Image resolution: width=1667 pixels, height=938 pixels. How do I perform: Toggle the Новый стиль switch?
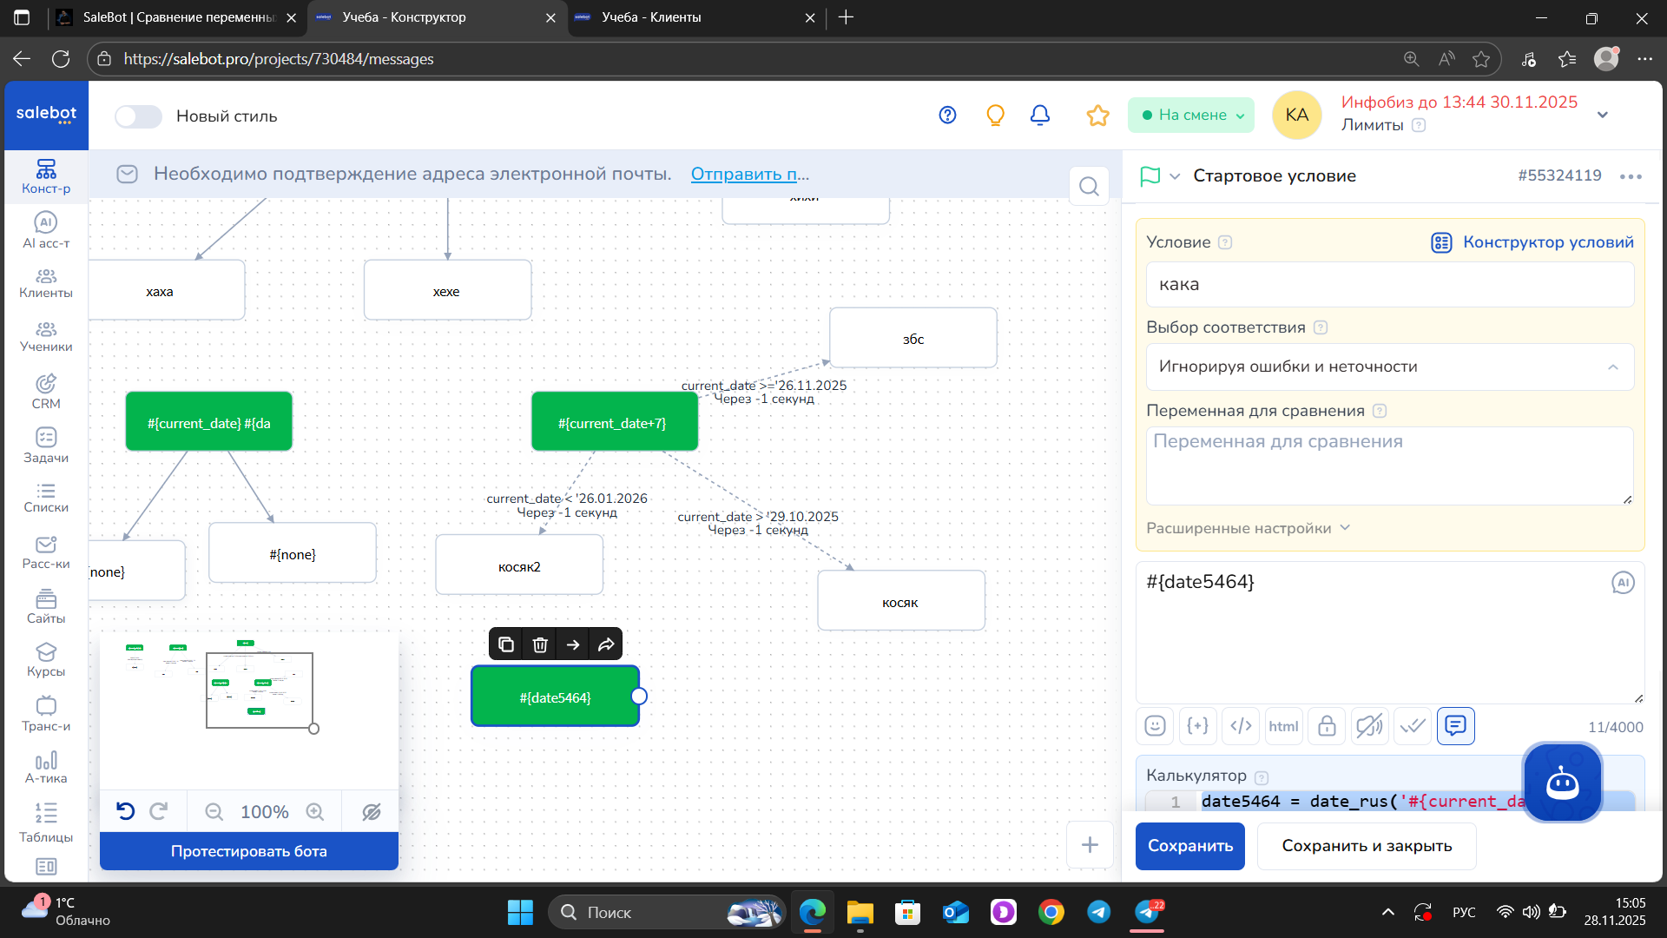pyautogui.click(x=138, y=116)
